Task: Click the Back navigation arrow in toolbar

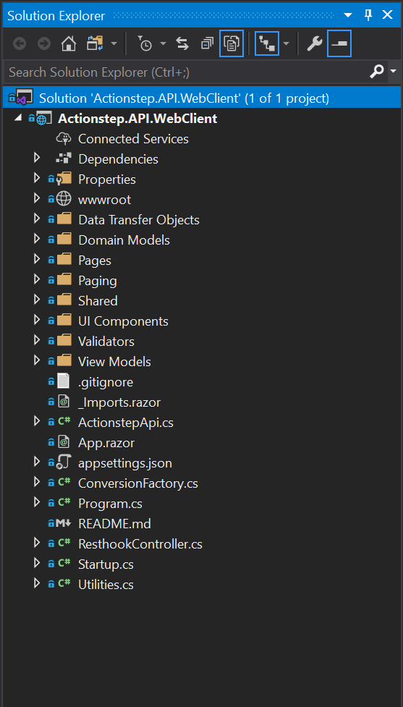Action: point(20,43)
